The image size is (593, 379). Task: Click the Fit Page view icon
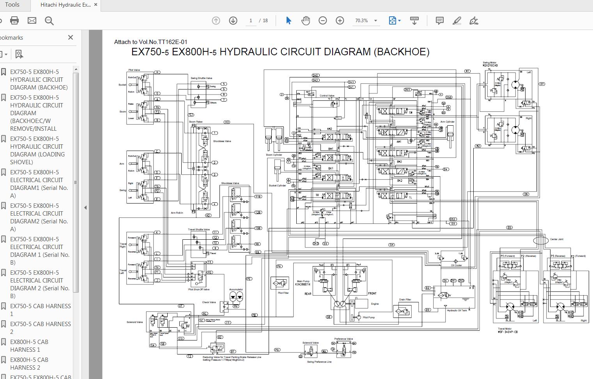pos(393,21)
